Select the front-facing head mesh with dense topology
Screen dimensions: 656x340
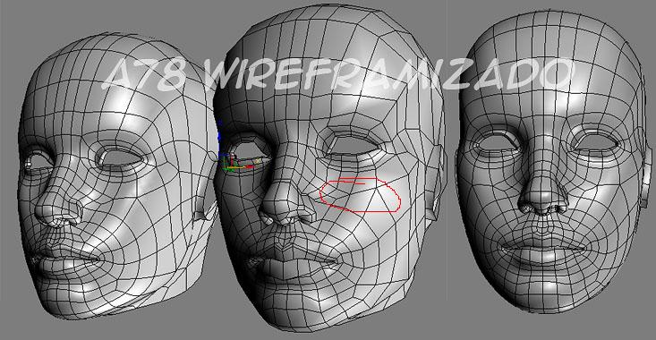554,161
